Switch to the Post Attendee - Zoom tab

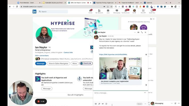(x=27, y=3)
